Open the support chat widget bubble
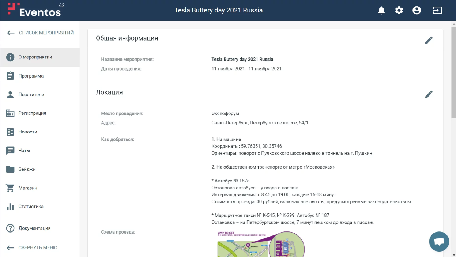The image size is (456, 257). pos(439,241)
